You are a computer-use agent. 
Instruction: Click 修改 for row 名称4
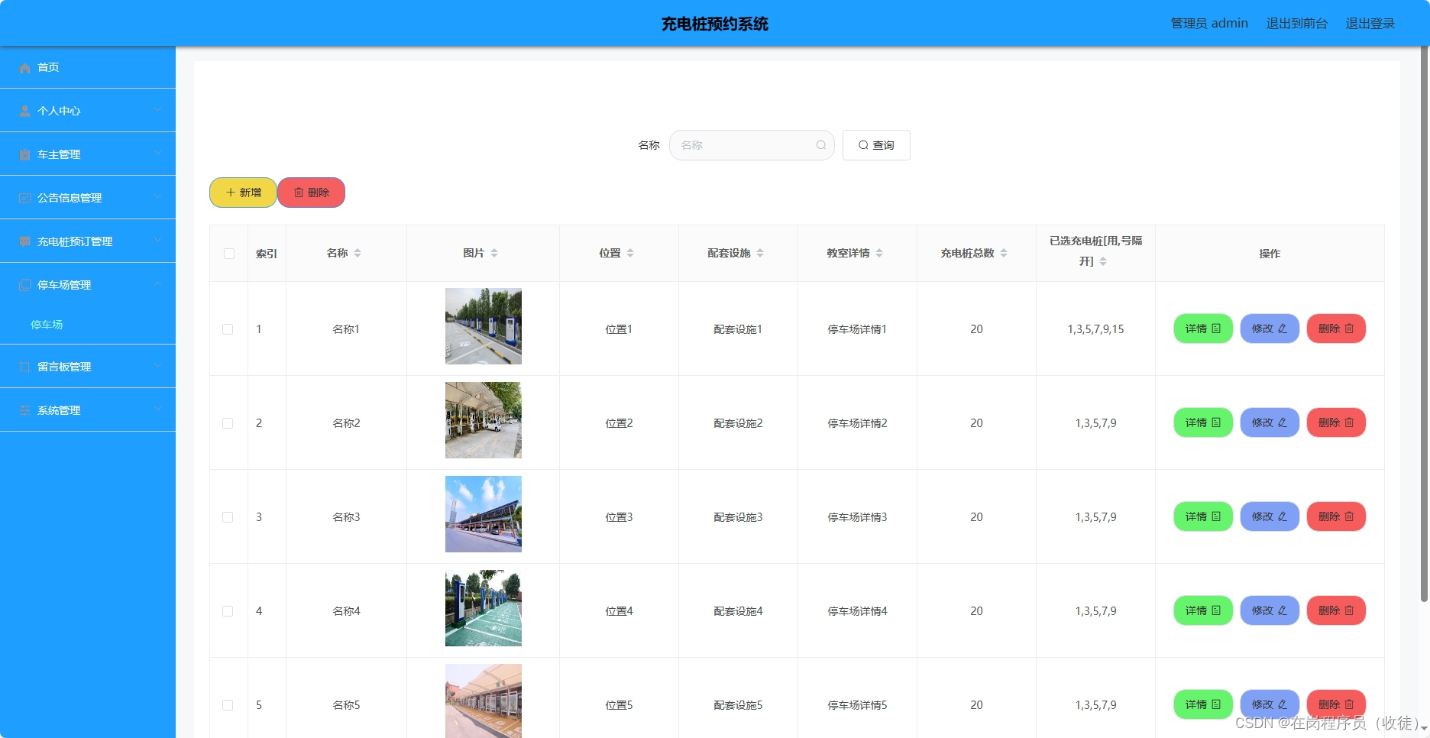point(1270,610)
